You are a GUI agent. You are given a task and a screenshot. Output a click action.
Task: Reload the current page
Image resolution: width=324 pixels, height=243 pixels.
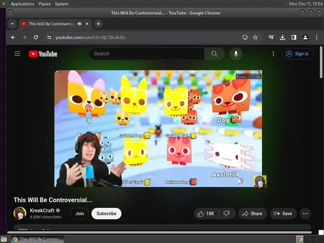tap(36, 37)
